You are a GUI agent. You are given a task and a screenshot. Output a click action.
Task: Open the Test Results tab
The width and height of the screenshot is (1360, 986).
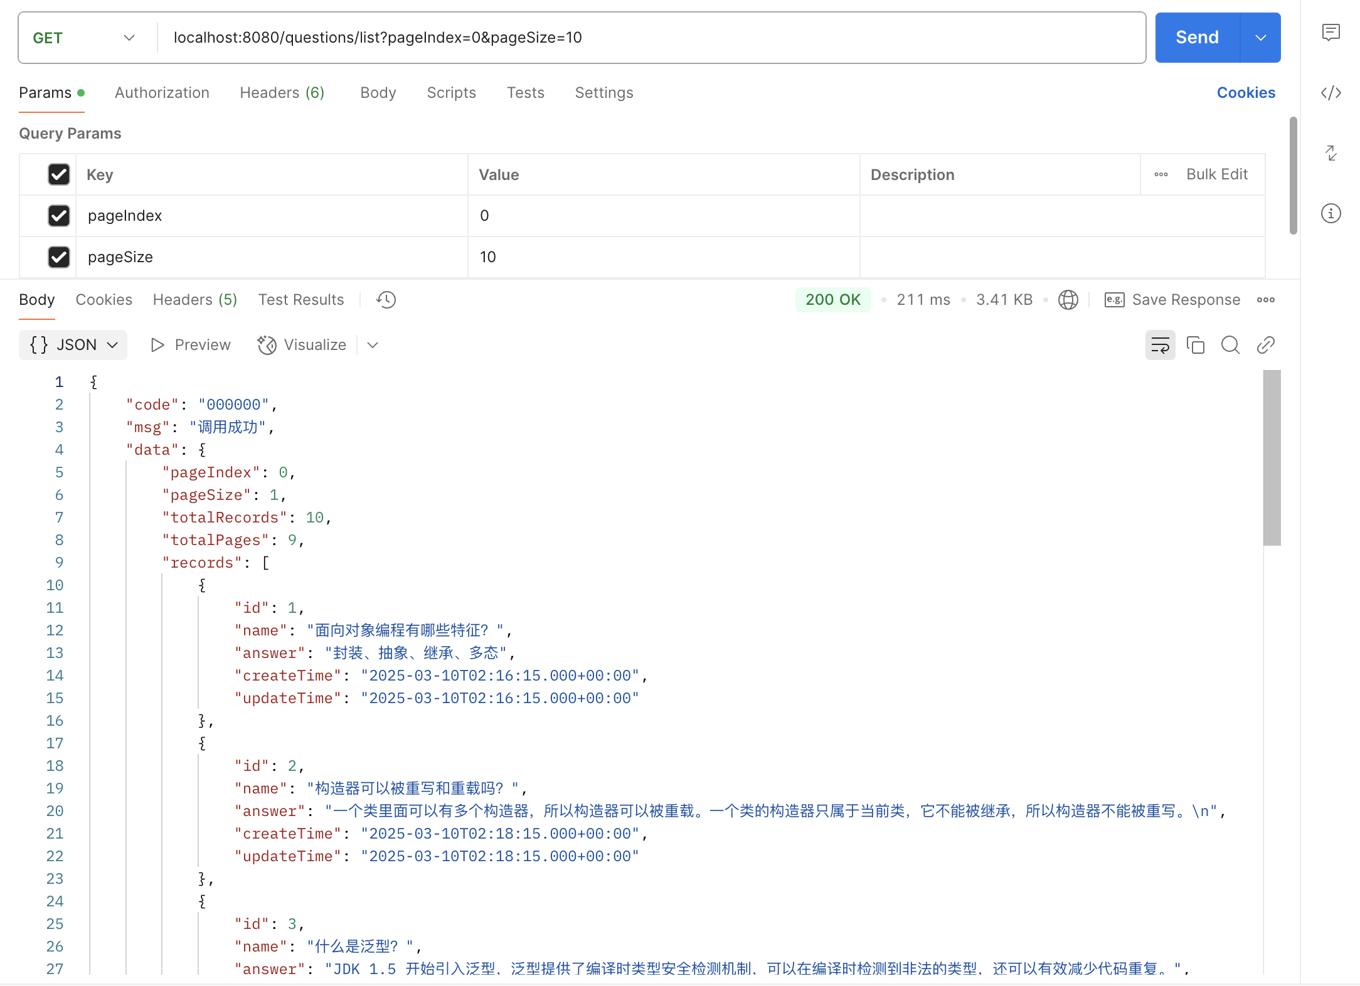click(301, 300)
